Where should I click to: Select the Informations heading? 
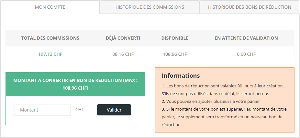point(181,76)
